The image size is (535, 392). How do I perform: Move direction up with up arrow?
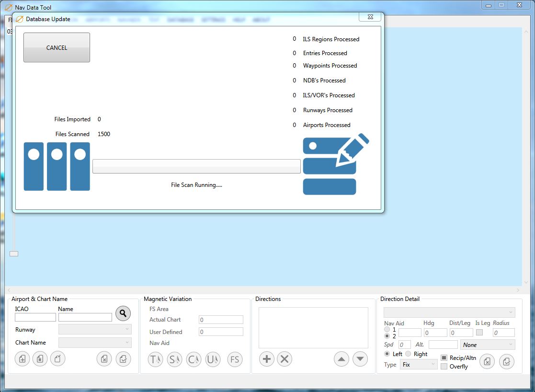pos(341,359)
